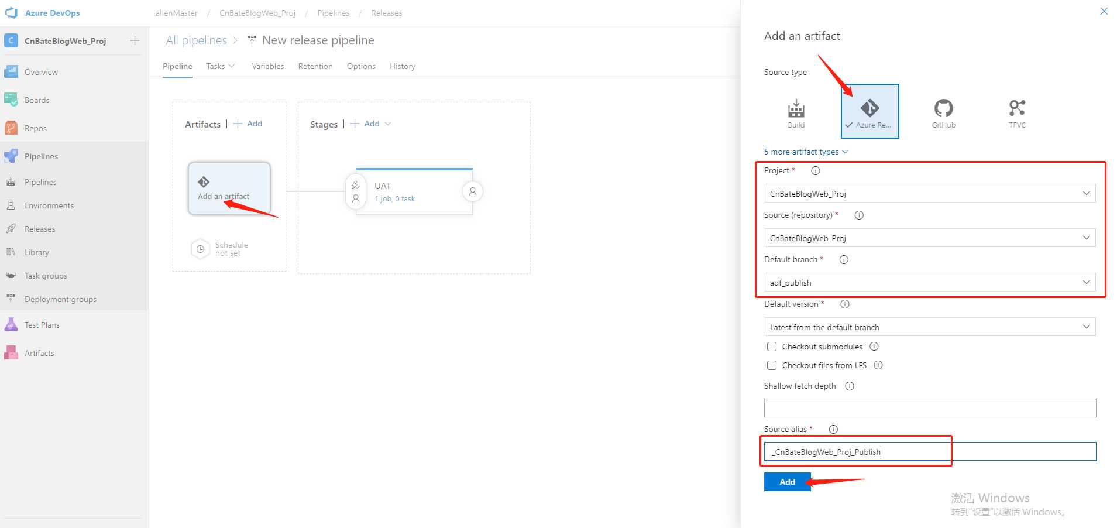
Task: Switch to the History tab
Action: [x=403, y=66]
